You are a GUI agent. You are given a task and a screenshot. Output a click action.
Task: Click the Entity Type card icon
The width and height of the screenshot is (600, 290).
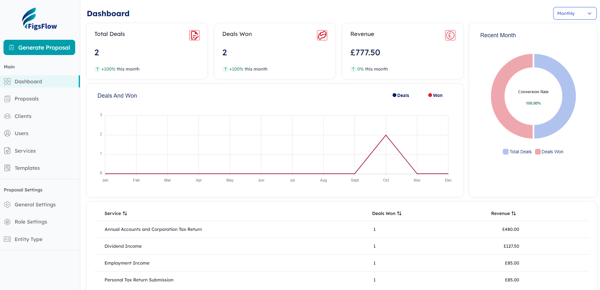7,239
